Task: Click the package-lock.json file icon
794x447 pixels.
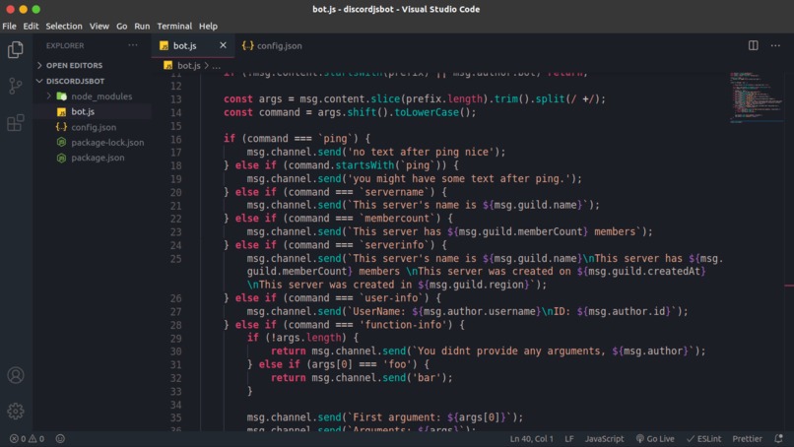Action: [61, 142]
